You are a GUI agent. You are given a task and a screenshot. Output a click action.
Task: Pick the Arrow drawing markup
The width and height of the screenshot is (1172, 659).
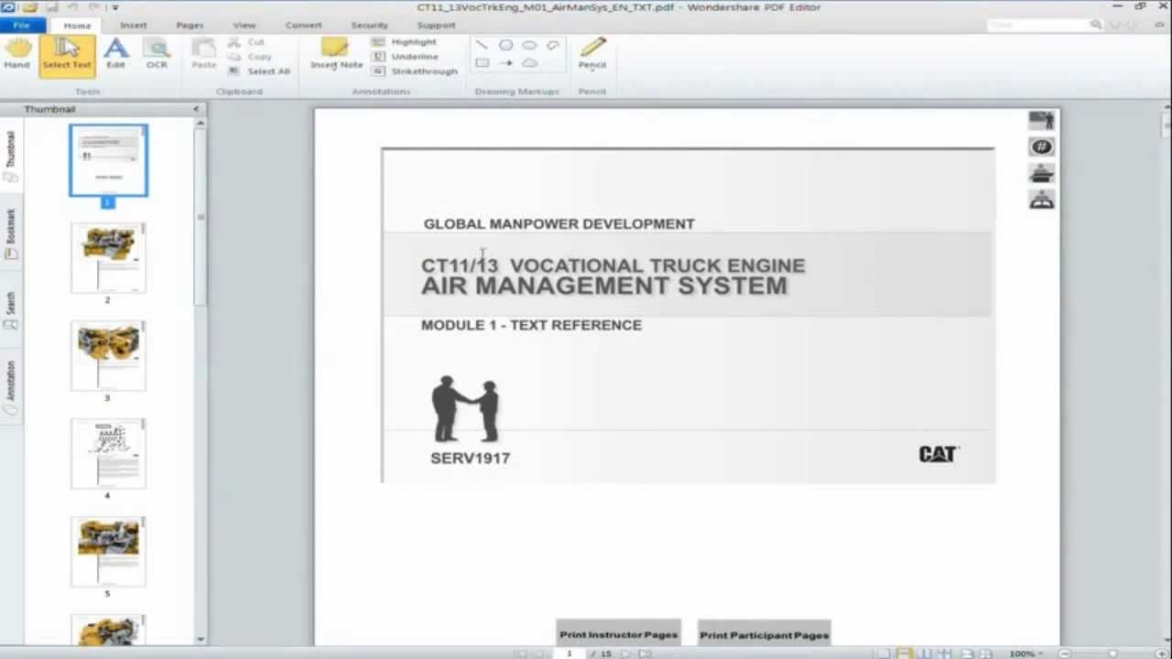[x=505, y=63]
